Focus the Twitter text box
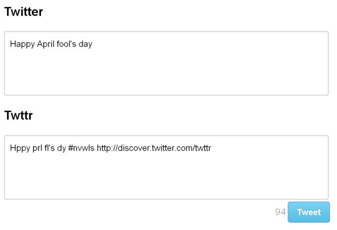The image size is (337, 230). point(166,63)
